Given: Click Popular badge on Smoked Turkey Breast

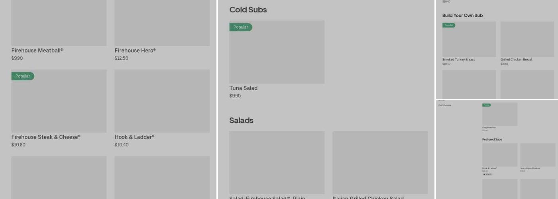Looking at the screenshot, I should 449,25.
